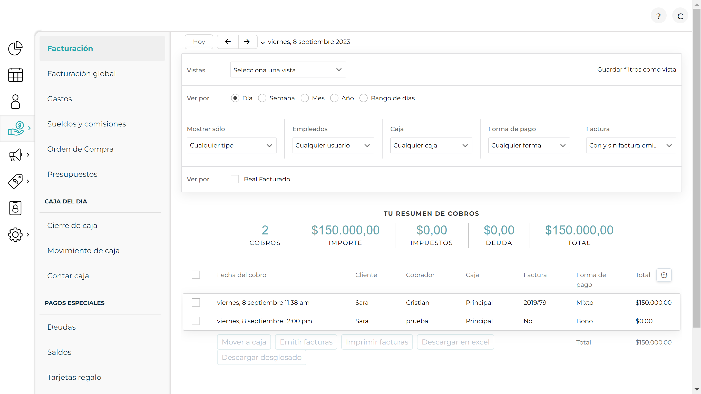The image size is (701, 394).
Task: Select the Día radio button
Action: (x=235, y=98)
